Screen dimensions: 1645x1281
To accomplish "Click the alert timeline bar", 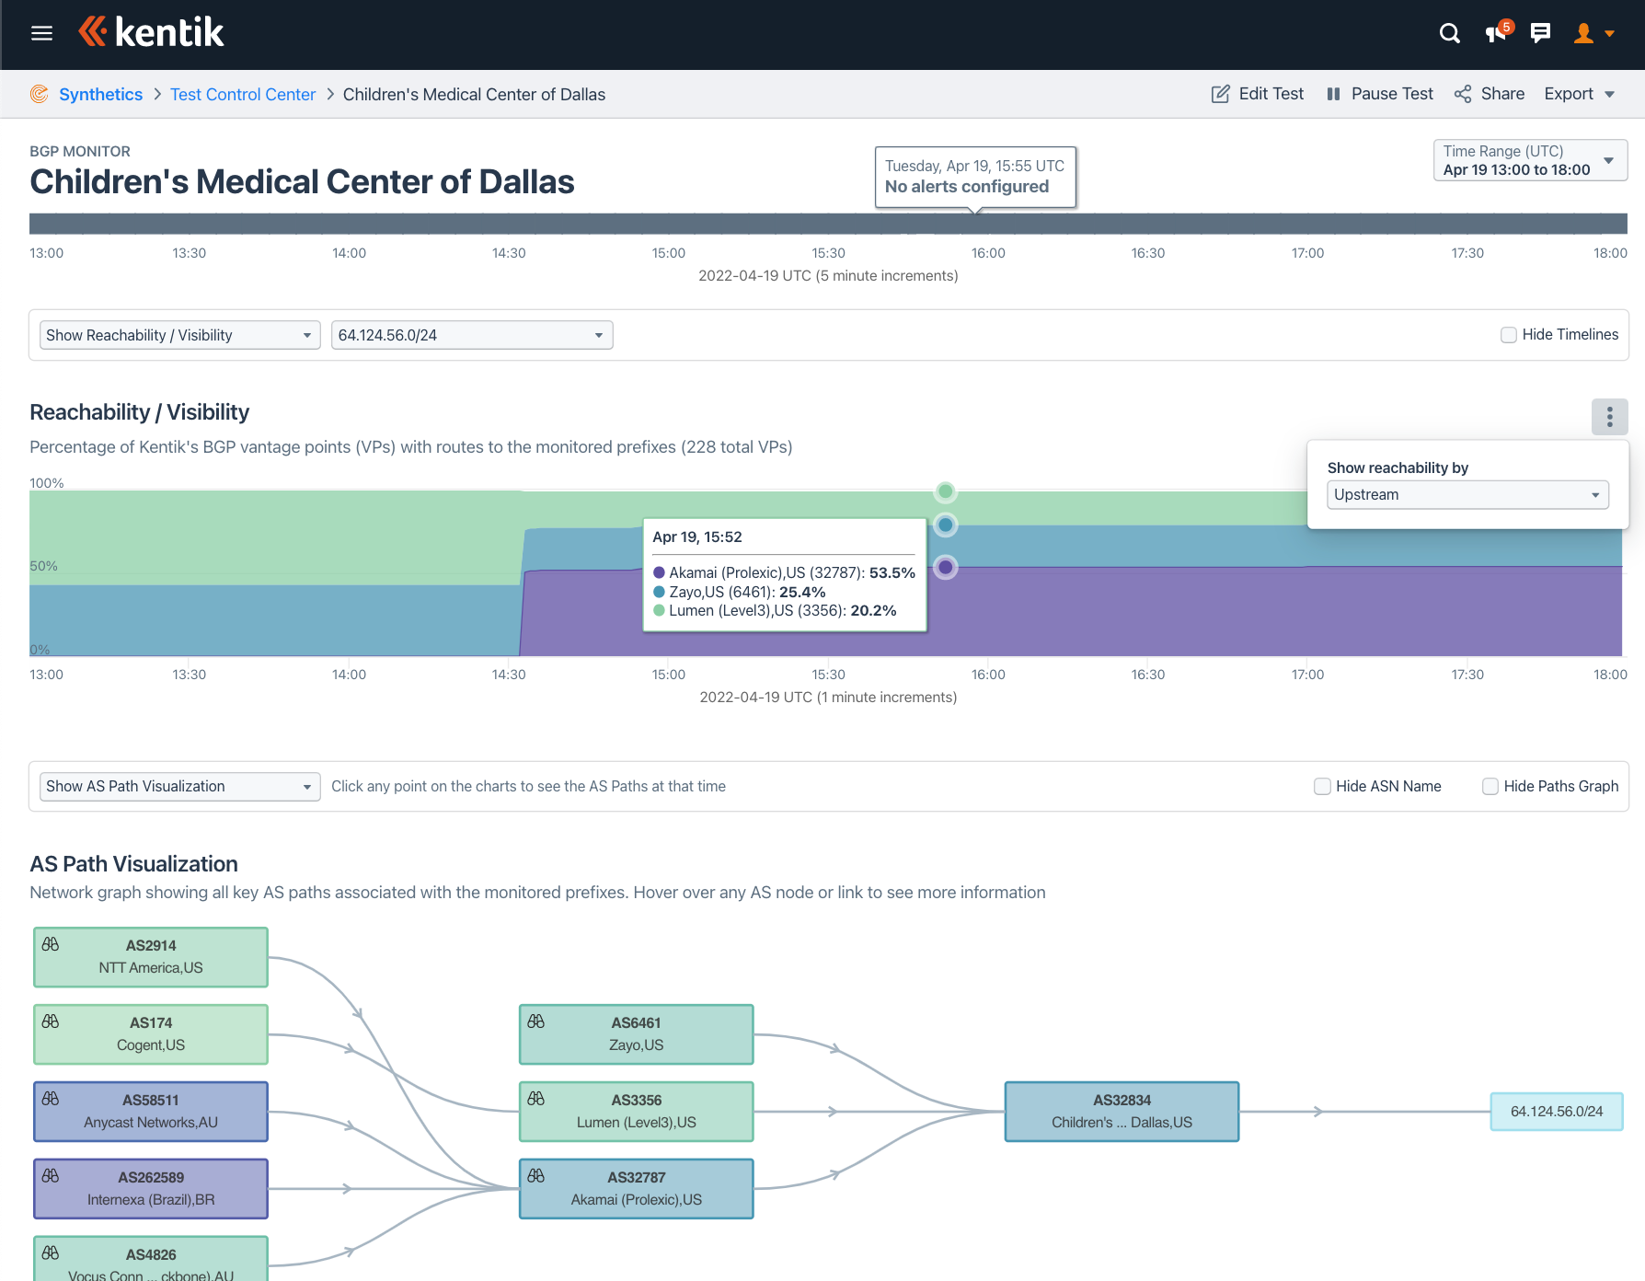I will click(x=828, y=224).
